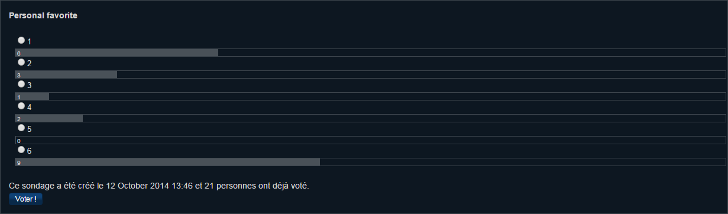Select radio button for option 2
Screen dimensions: 728x214
tap(21, 62)
